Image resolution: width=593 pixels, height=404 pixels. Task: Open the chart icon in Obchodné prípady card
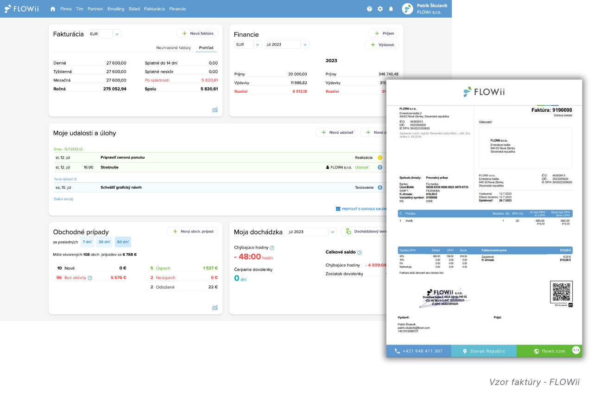215,308
